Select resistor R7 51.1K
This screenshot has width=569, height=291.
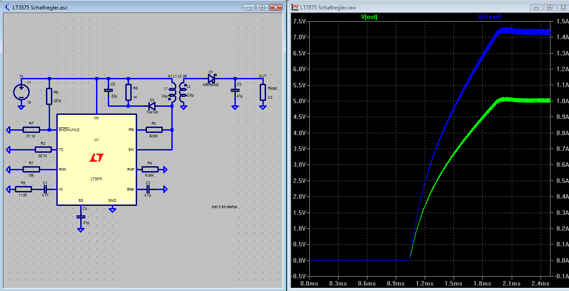point(31,130)
